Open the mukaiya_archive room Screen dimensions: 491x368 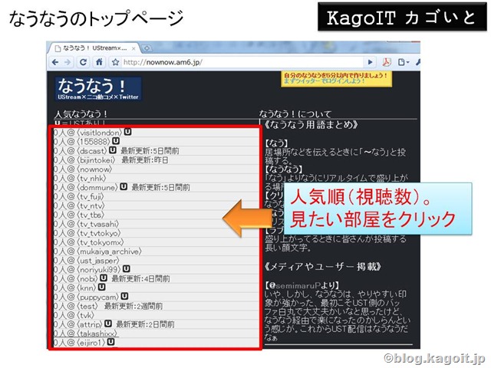[110, 251]
